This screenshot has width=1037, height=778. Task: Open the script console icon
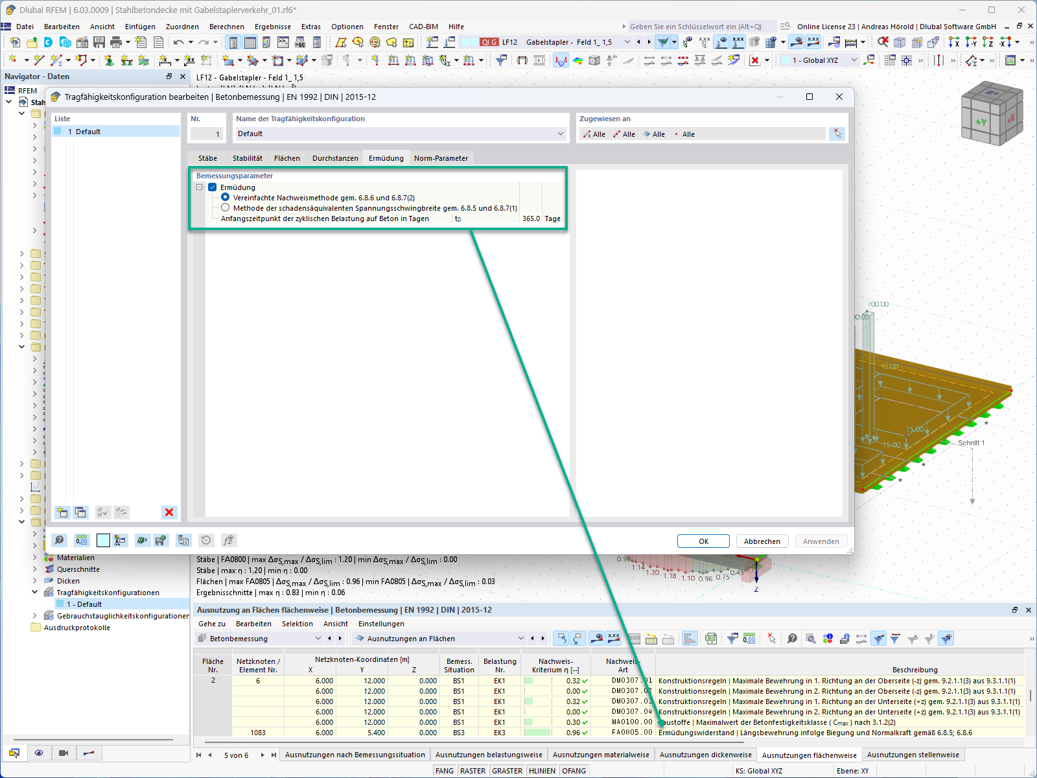[283, 42]
